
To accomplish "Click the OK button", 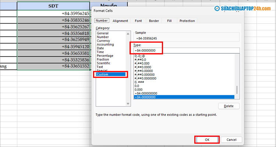I will (x=207, y=140).
